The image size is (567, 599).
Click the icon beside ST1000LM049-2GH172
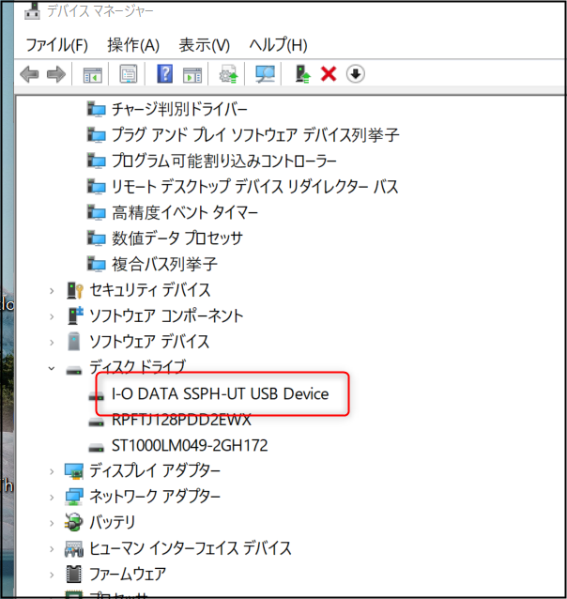click(96, 447)
